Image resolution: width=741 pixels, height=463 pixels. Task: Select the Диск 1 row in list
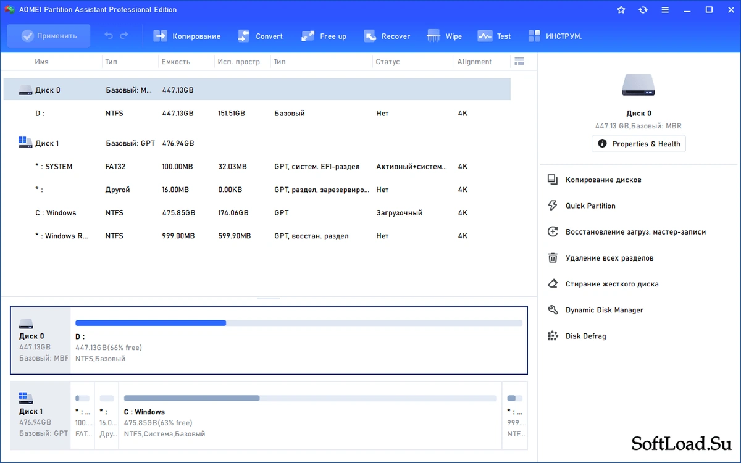point(257,143)
